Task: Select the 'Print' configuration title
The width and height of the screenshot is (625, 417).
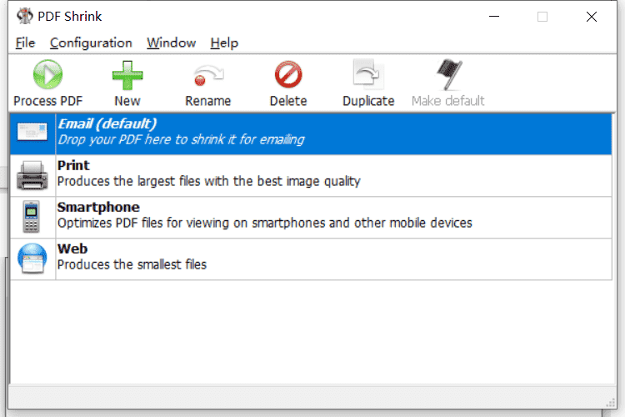Action: coord(73,165)
